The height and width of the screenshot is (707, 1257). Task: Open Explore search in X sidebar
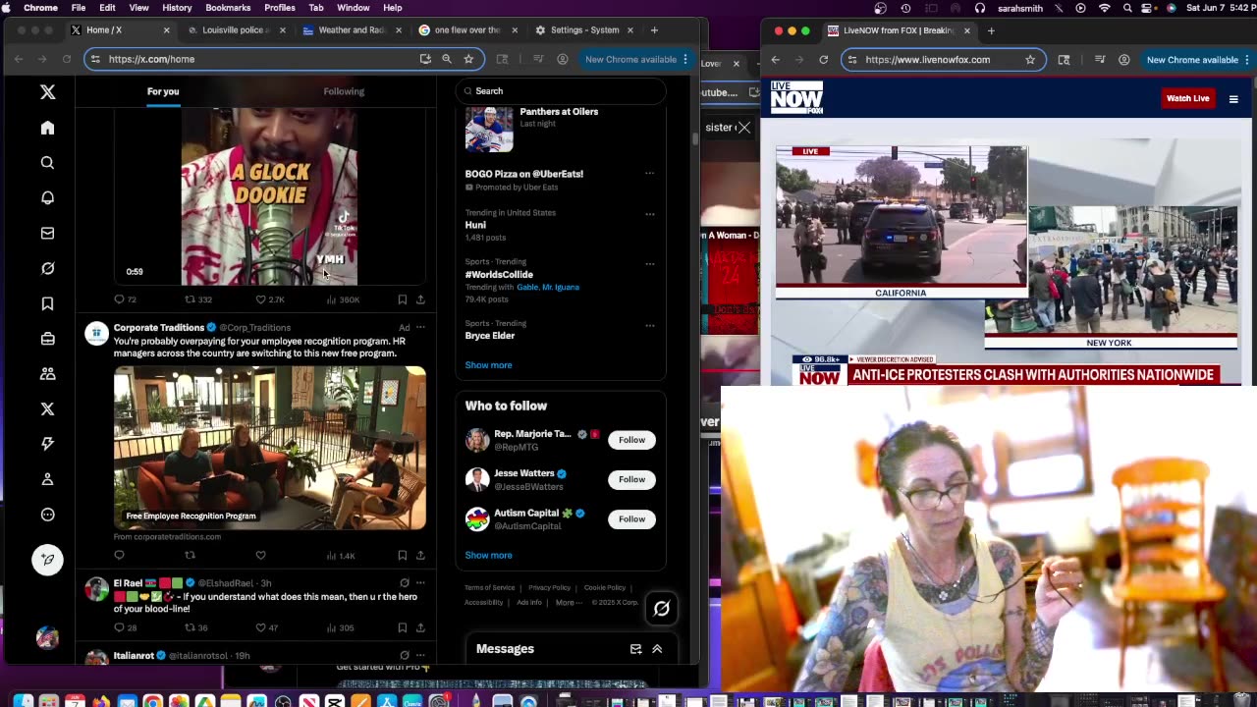pyautogui.click(x=47, y=163)
